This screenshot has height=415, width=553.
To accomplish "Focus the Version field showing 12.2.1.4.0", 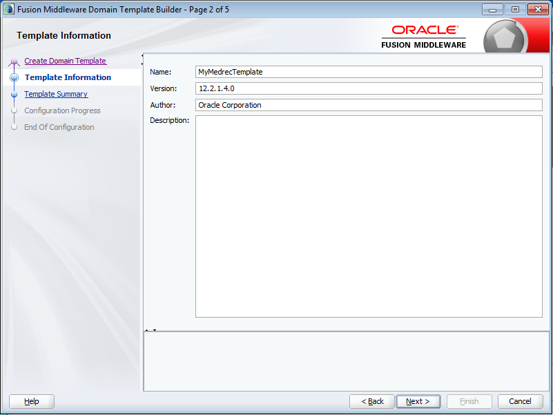I will [x=369, y=88].
